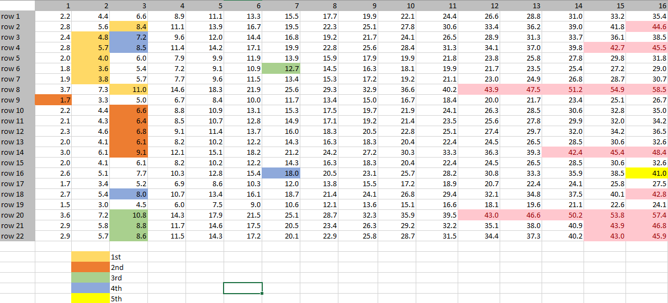Image resolution: width=668 pixels, height=303 pixels.
Task: Select the 1st legend color swatch cell
Action: (x=91, y=257)
